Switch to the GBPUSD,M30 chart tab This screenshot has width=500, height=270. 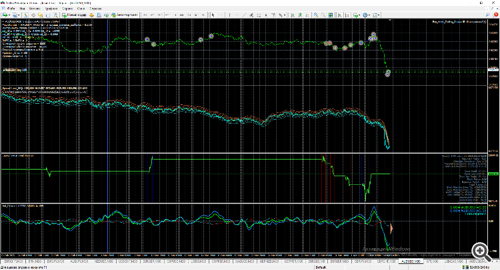[x=176, y=261]
